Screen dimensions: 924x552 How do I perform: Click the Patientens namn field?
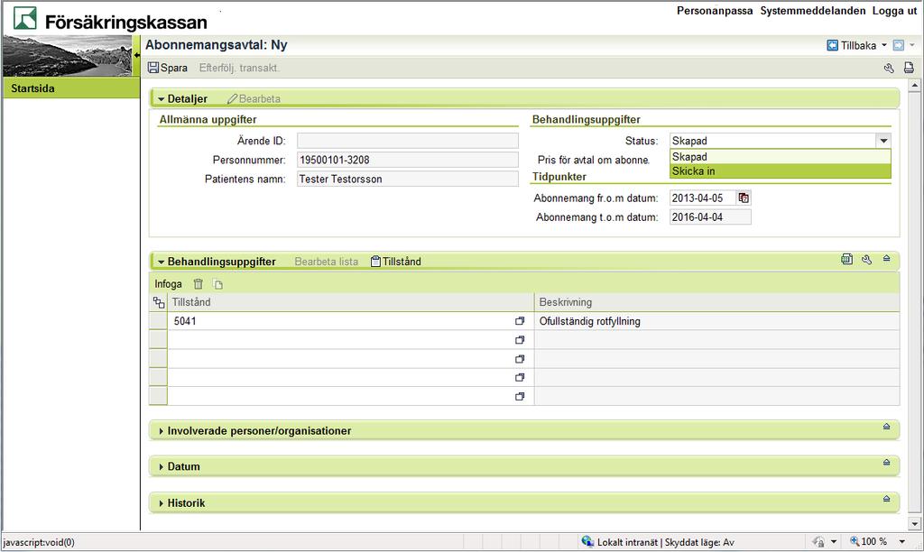[408, 179]
